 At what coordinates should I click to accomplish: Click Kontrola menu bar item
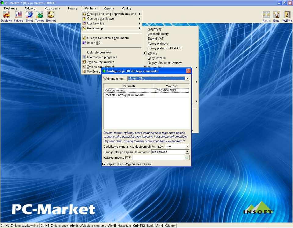pos(90,9)
